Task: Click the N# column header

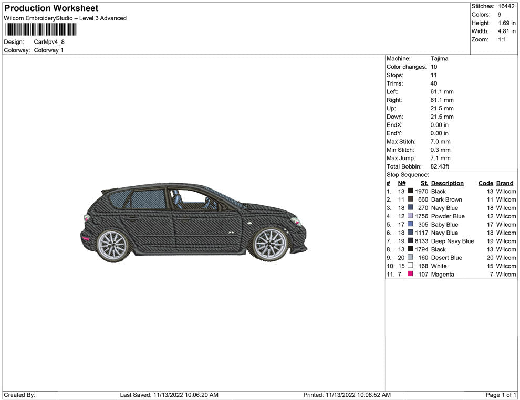Action: tap(401, 183)
